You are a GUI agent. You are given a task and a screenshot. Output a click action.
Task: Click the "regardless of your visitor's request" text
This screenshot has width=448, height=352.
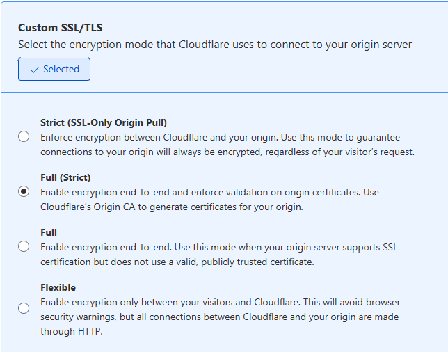pos(334,152)
